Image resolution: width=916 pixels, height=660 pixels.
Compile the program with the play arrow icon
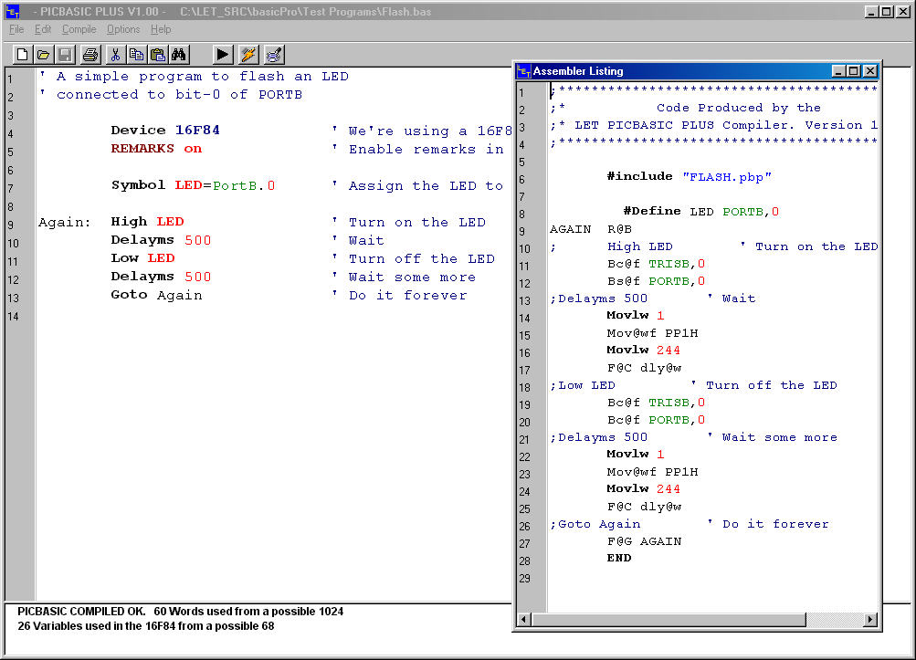point(222,55)
